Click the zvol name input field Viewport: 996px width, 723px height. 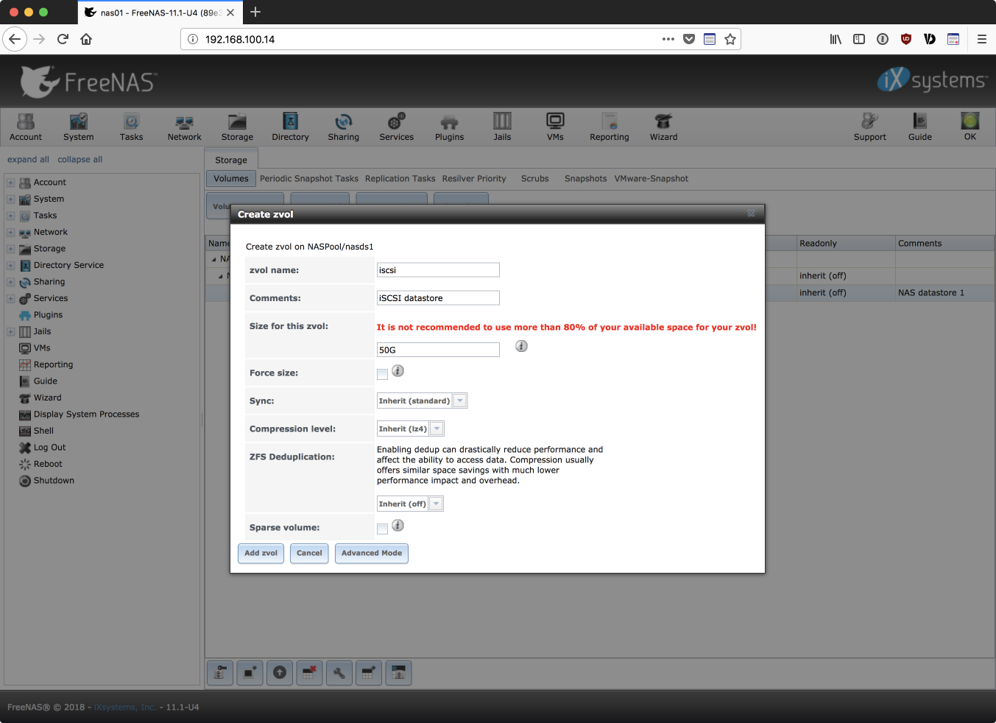(438, 270)
